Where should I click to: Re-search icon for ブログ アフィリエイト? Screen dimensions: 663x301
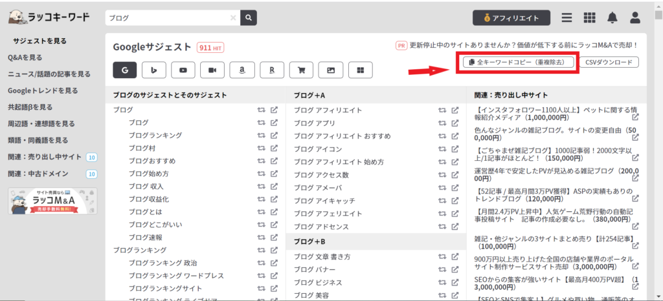pyautogui.click(x=442, y=110)
